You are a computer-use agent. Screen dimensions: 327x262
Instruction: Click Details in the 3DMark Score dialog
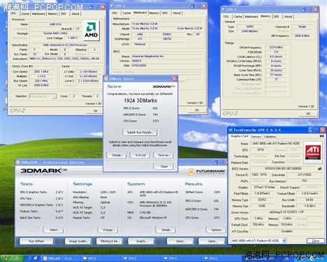117,155
